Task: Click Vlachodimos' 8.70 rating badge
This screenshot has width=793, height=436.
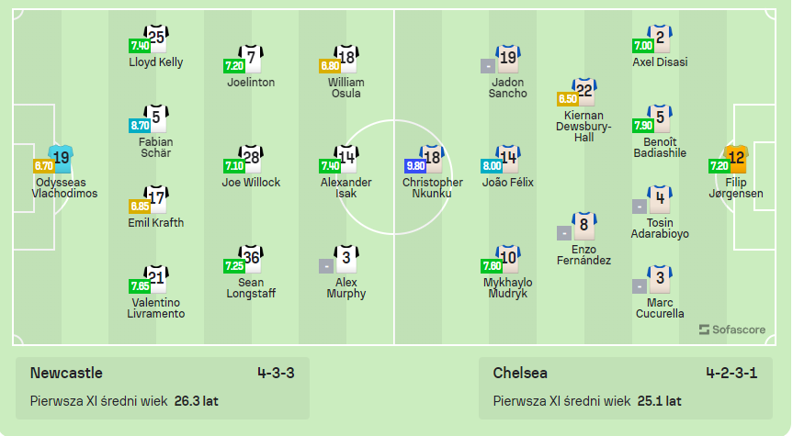Action: coord(43,166)
